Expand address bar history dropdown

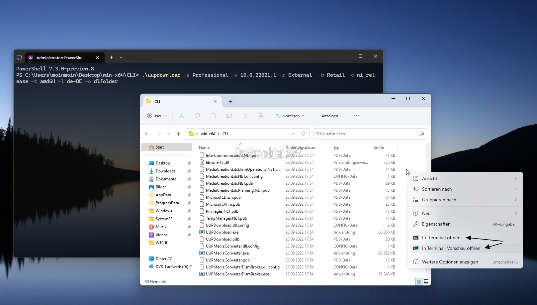click(293, 134)
